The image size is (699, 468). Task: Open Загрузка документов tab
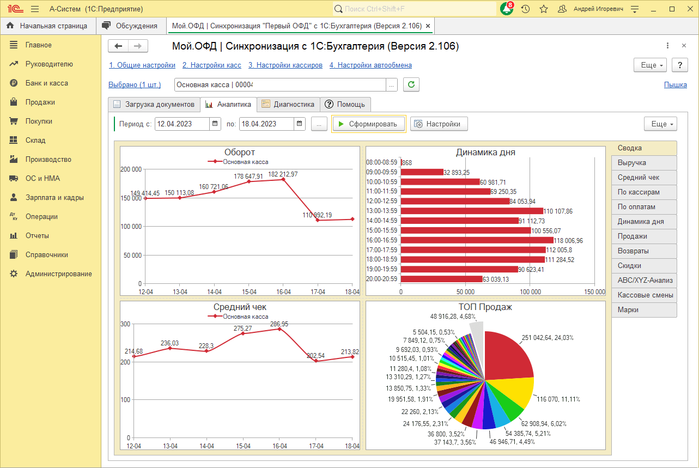point(154,104)
